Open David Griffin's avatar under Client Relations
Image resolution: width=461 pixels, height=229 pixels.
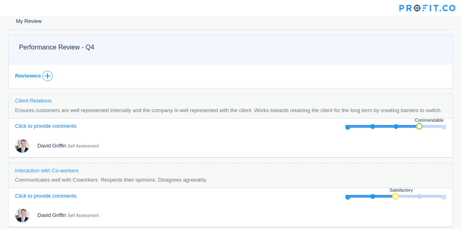coord(22,146)
